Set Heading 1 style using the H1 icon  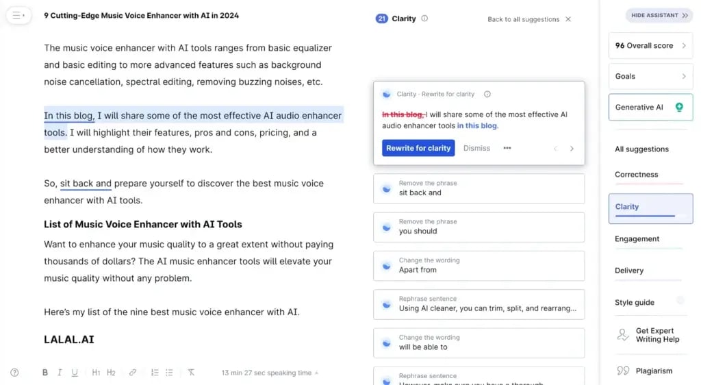click(x=96, y=373)
